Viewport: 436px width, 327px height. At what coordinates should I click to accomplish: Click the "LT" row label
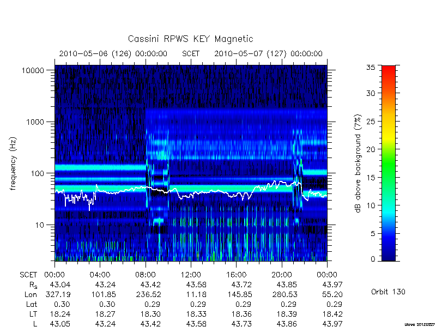point(33,314)
